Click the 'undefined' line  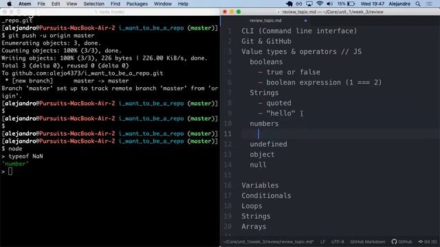(x=268, y=144)
